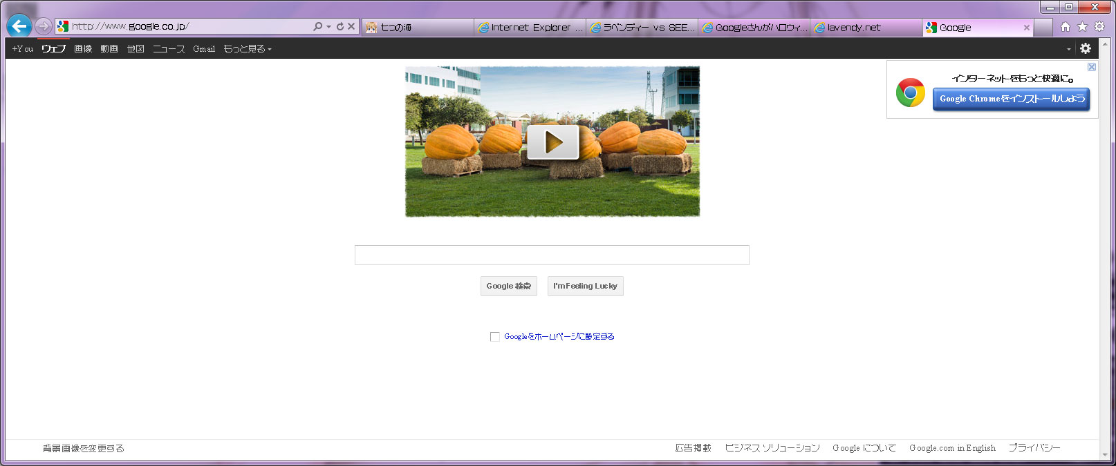Open Google options gear in the black bar
Image resolution: width=1116 pixels, height=466 pixels.
1086,48
